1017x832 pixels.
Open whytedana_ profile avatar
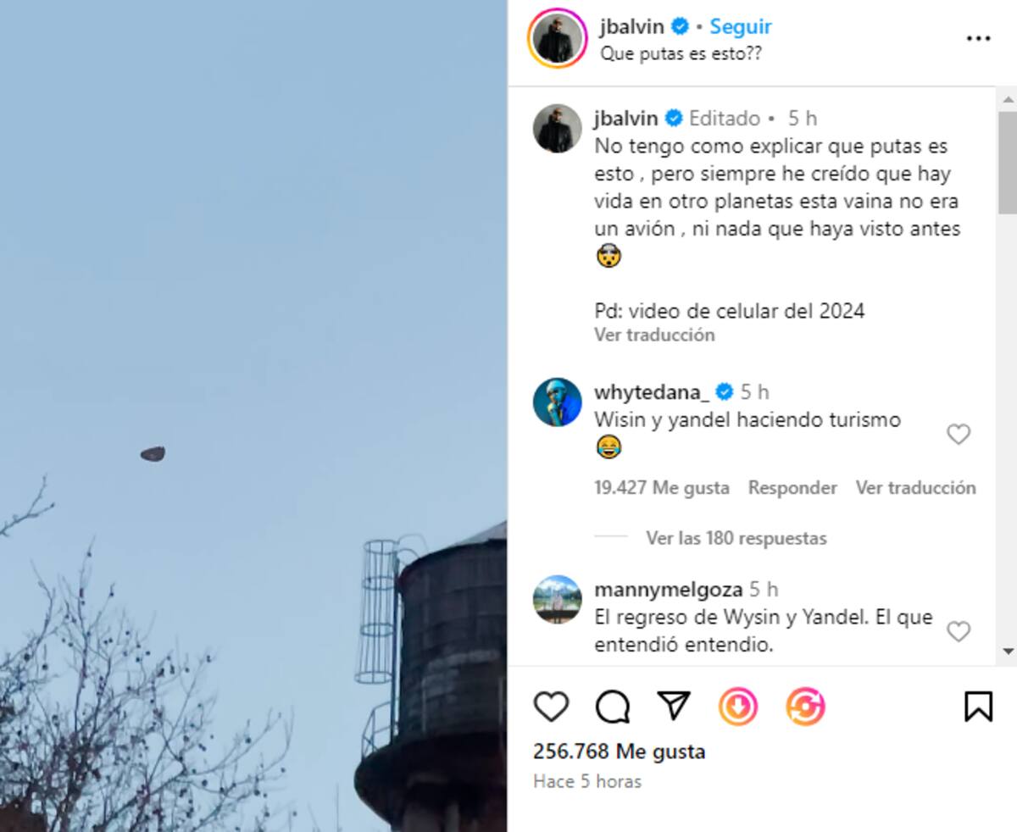(x=558, y=402)
